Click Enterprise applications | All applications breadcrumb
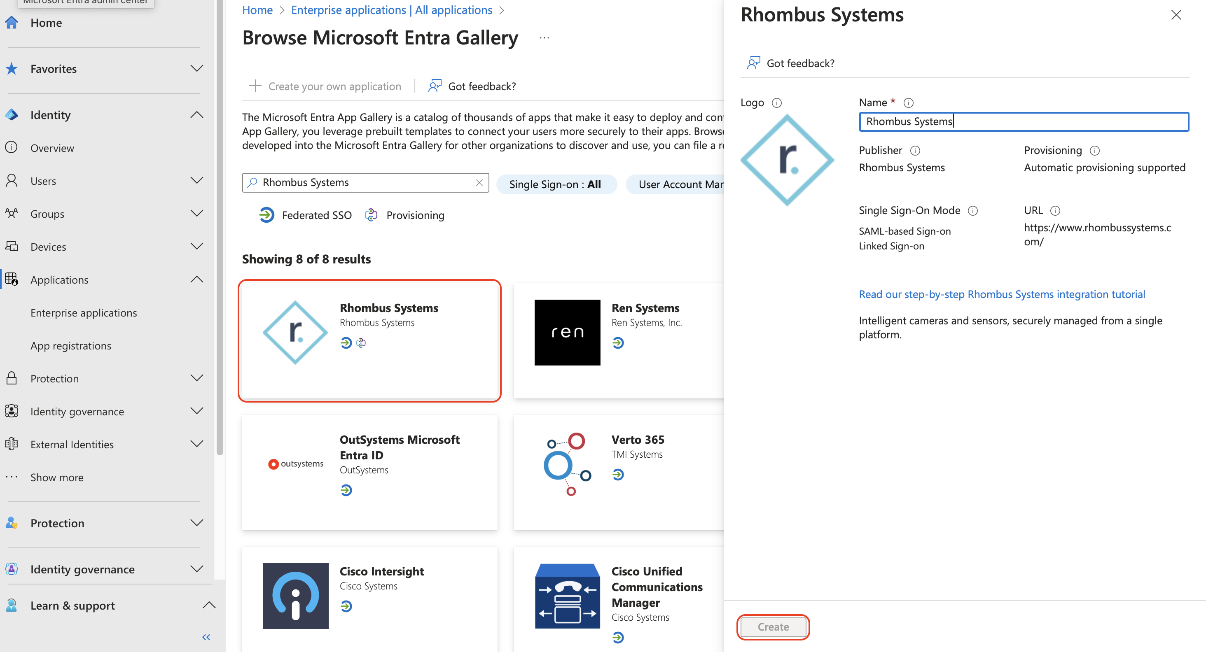This screenshot has width=1206, height=652. (392, 10)
